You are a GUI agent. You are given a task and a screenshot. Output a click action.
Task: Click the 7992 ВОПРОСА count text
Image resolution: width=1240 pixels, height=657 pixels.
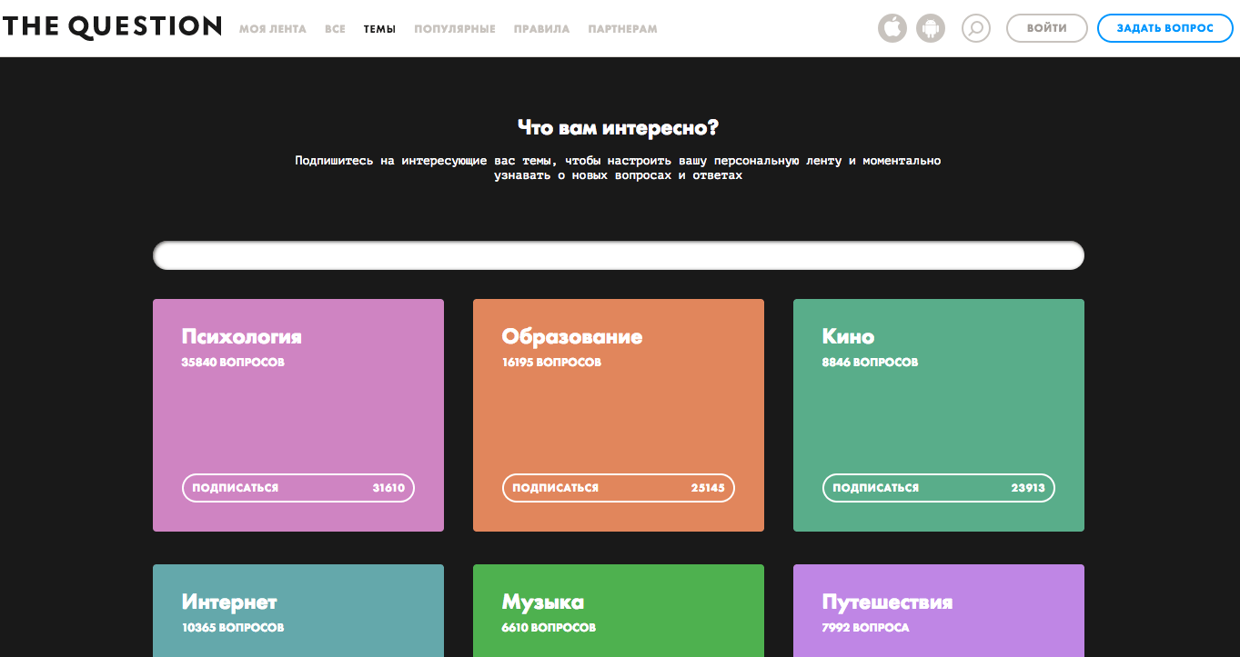click(x=866, y=628)
